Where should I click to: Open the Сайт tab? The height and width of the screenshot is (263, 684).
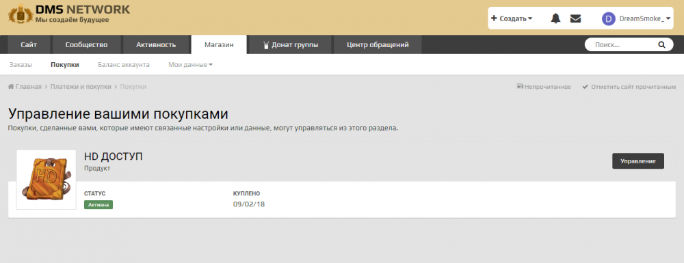pyautogui.click(x=29, y=44)
